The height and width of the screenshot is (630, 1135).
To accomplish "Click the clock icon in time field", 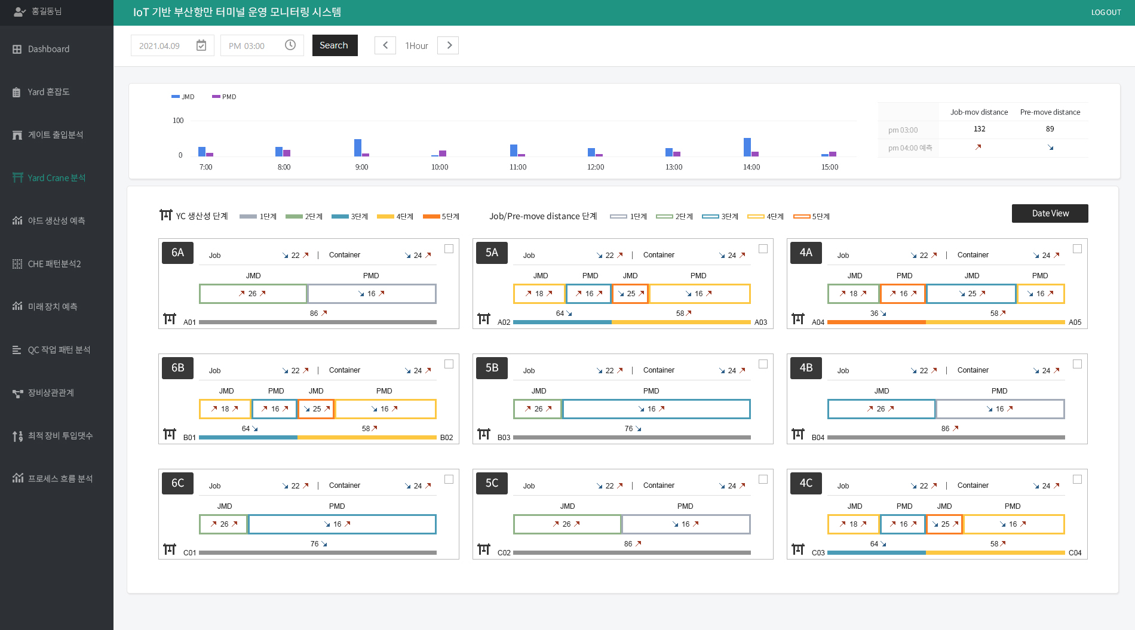I will (290, 45).
